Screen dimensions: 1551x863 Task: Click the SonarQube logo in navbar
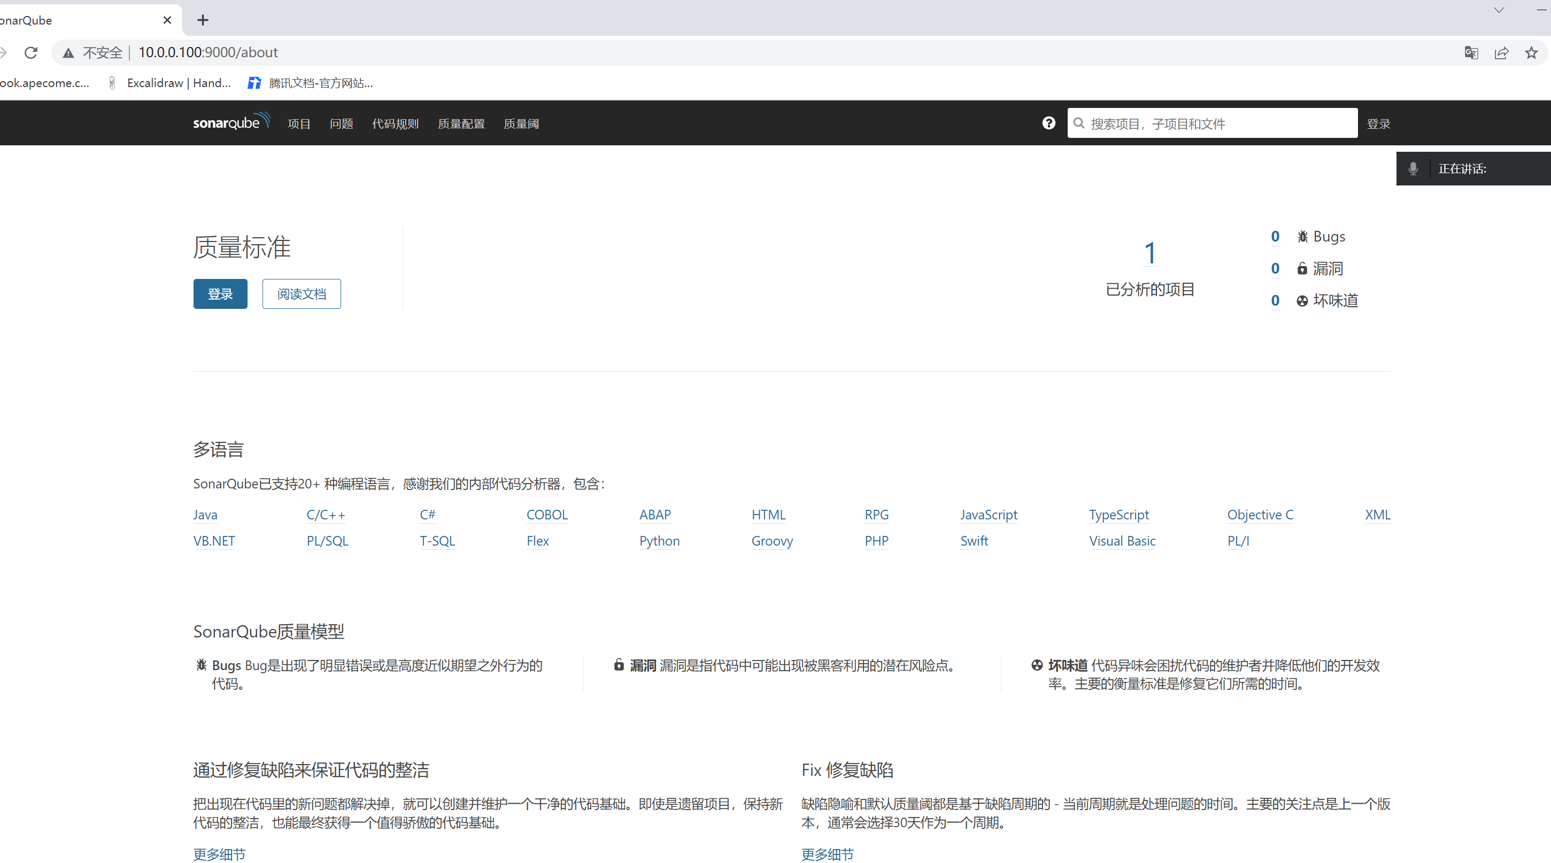pos(231,122)
